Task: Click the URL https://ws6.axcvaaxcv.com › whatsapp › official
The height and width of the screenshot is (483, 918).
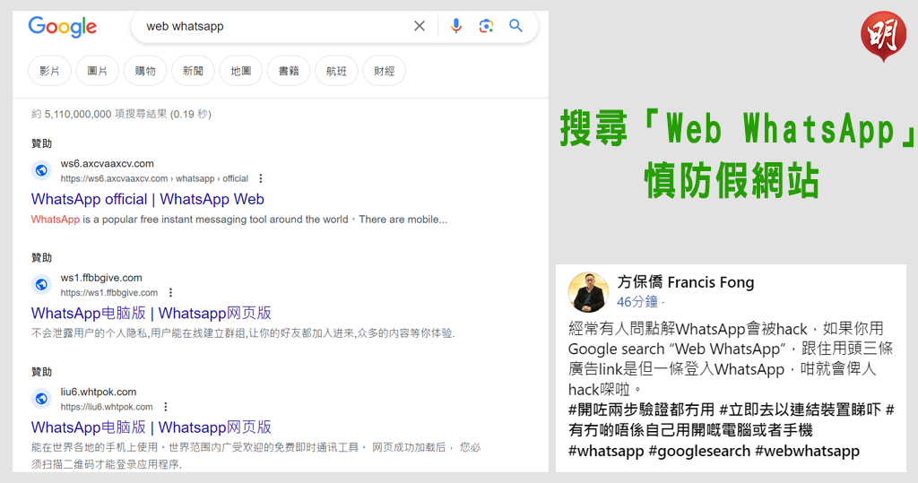Action: [x=154, y=178]
